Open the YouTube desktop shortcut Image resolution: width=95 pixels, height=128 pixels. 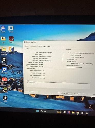(5, 80)
